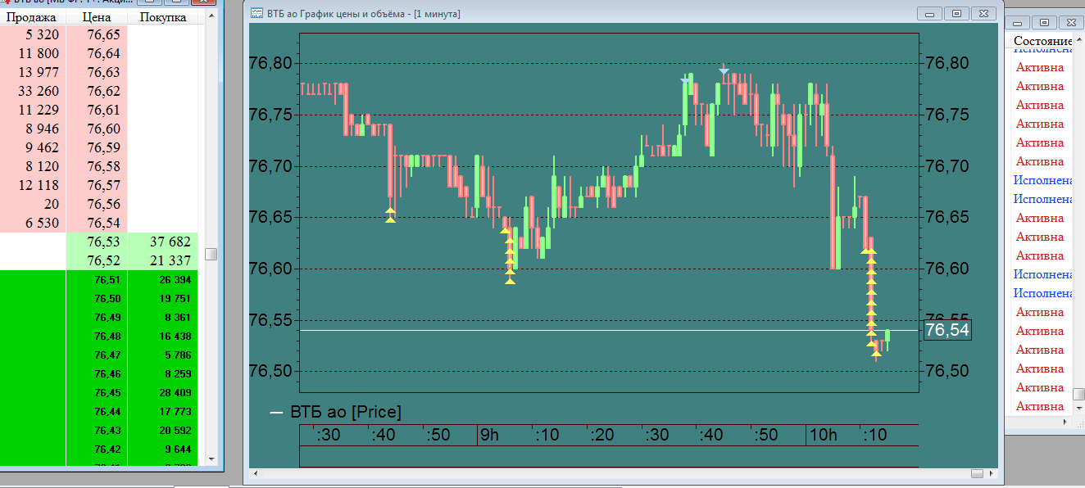
Task: Click the 76,54 current price tag on chart
Action: click(947, 330)
